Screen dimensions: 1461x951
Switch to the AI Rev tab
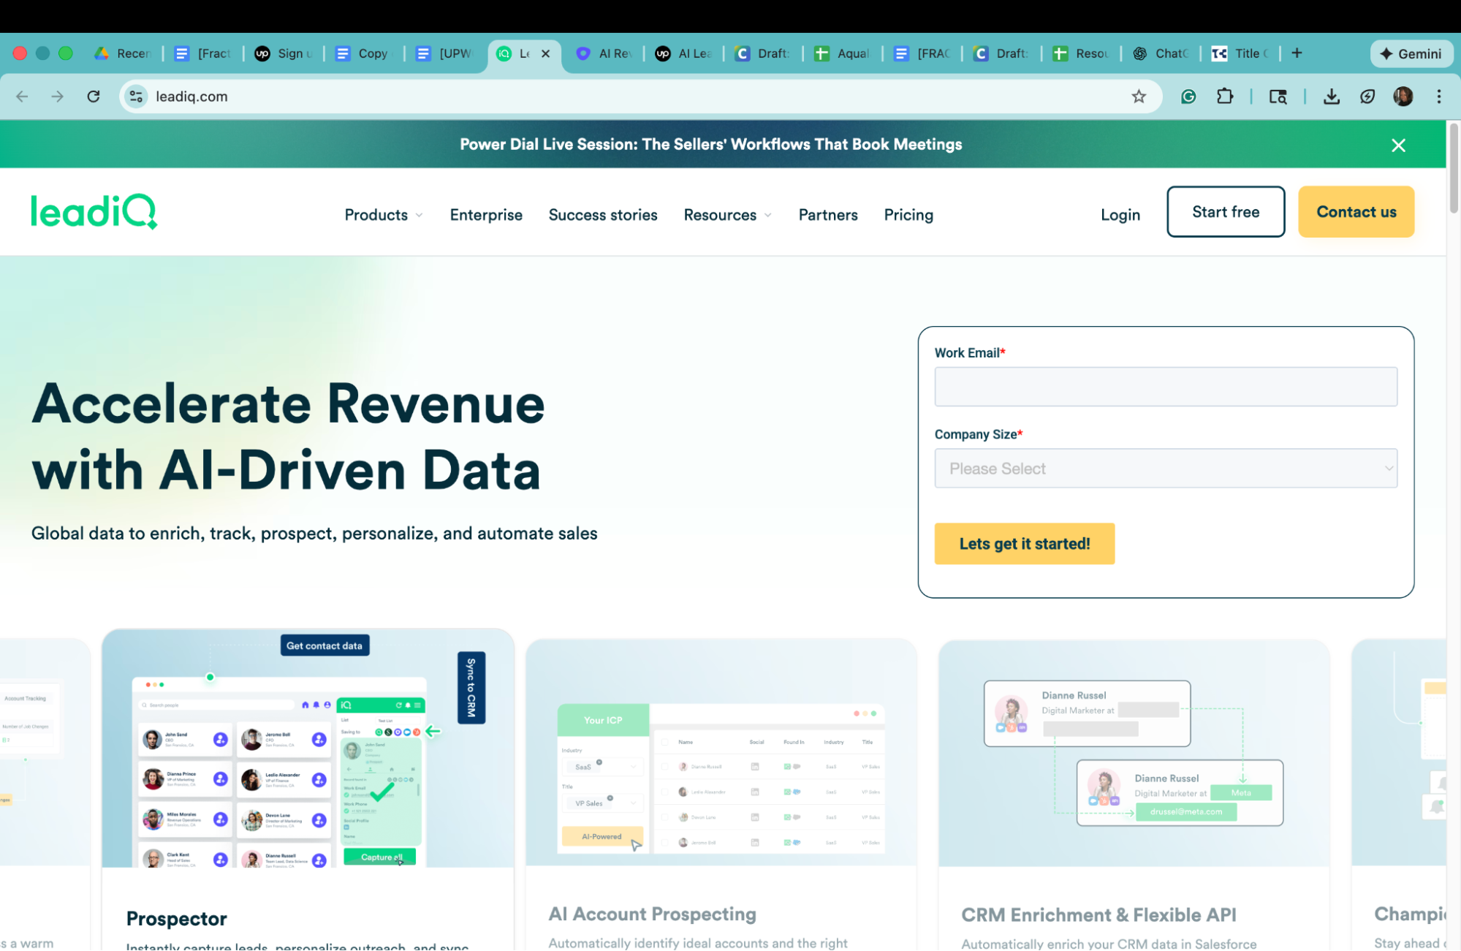604,53
